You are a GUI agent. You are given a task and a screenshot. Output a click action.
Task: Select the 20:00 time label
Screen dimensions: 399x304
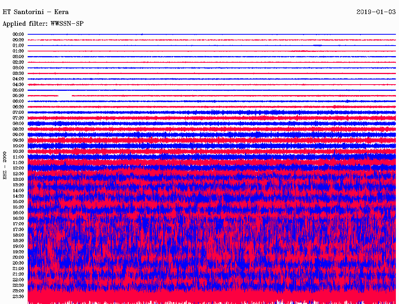coord(18,258)
